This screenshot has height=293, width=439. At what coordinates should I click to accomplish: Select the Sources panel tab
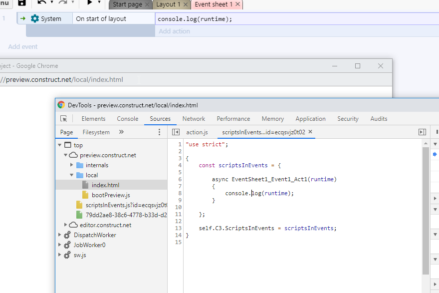[x=160, y=119]
